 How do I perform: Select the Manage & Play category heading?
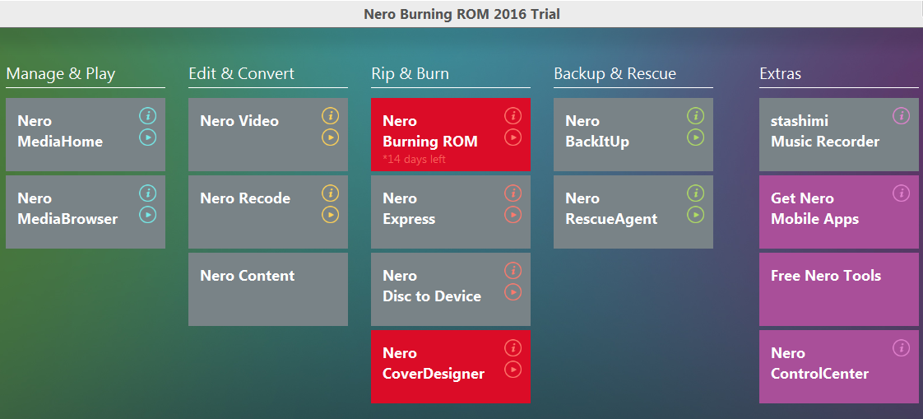click(x=61, y=74)
